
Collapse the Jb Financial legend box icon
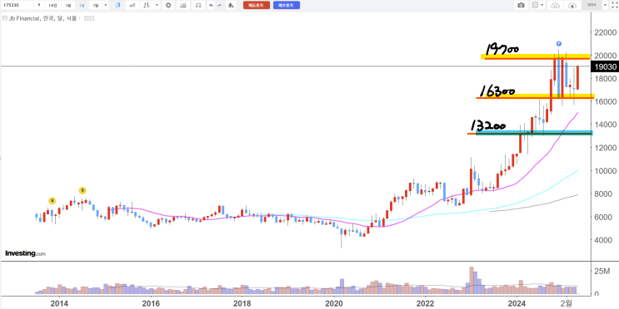pyautogui.click(x=5, y=18)
